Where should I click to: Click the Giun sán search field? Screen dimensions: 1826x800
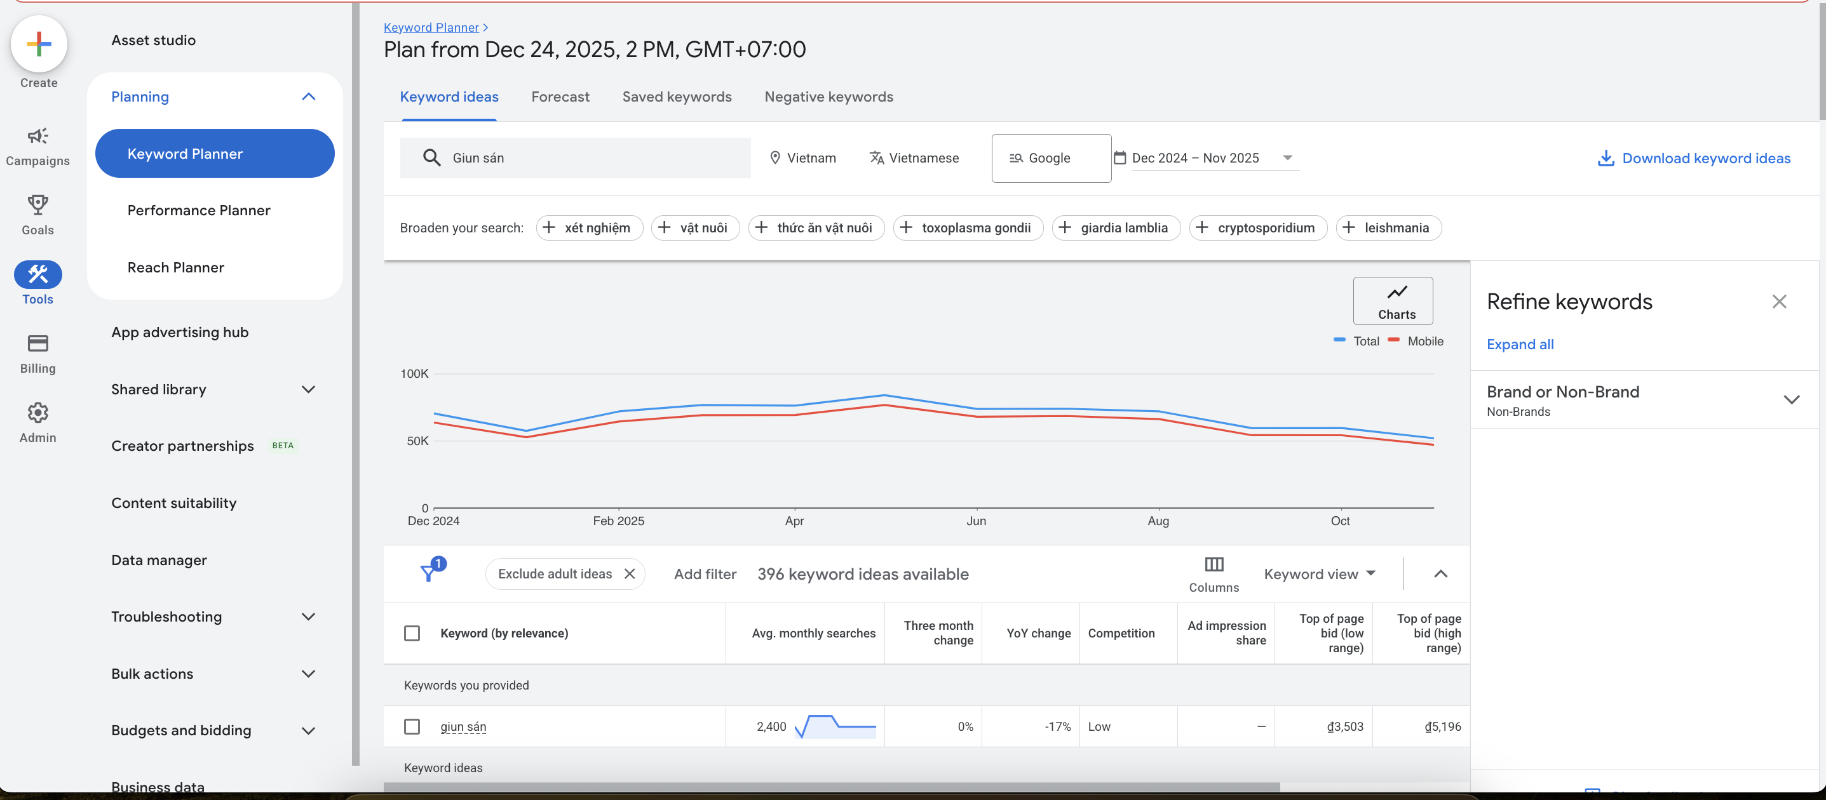click(x=575, y=158)
